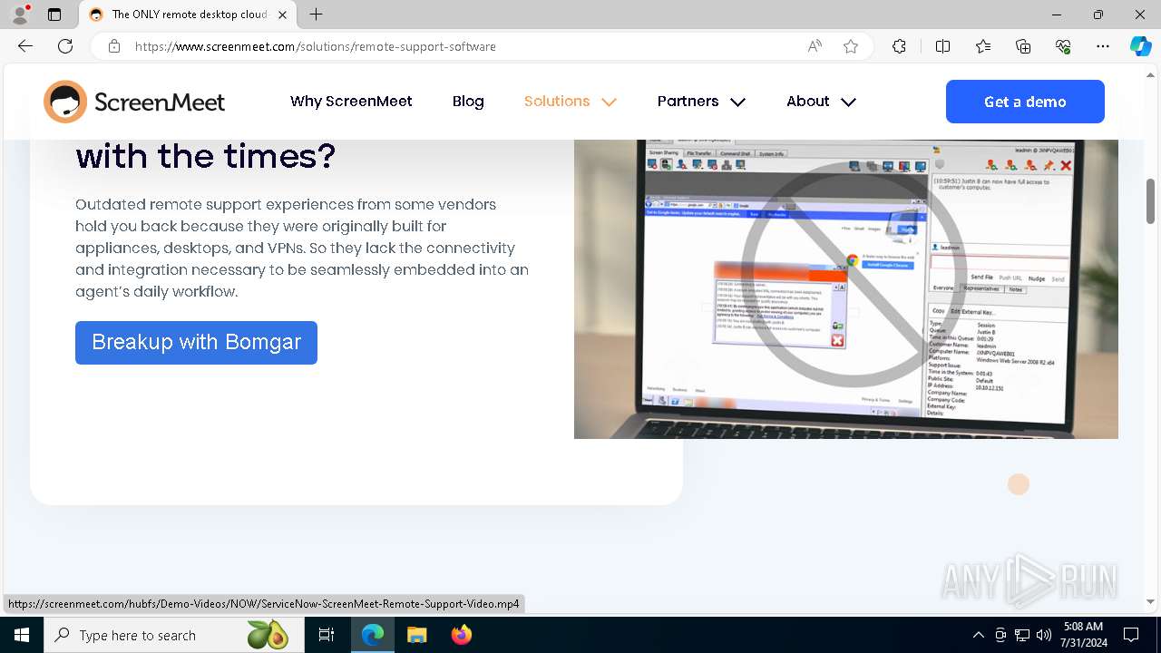Expand the About dropdown chevron

(848, 102)
